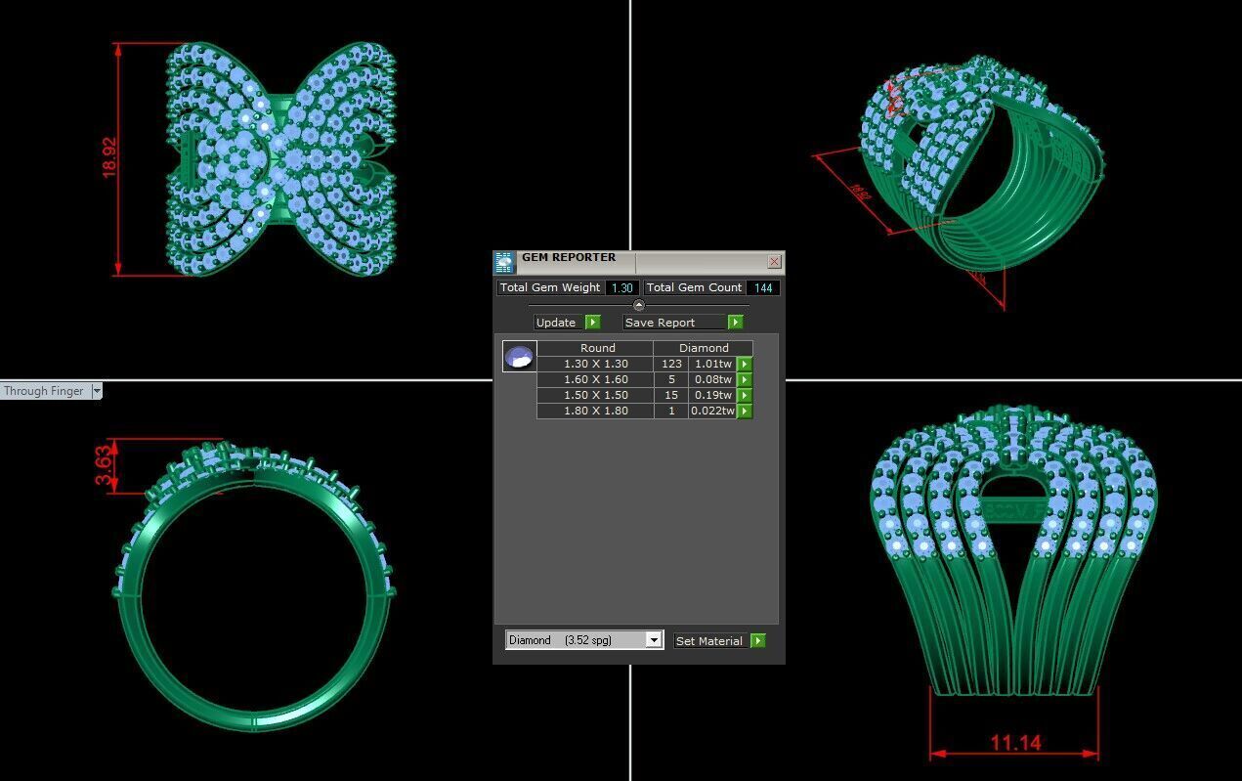Click the 0.08tw weight cell
Screen dimensions: 1242x781
coord(713,379)
